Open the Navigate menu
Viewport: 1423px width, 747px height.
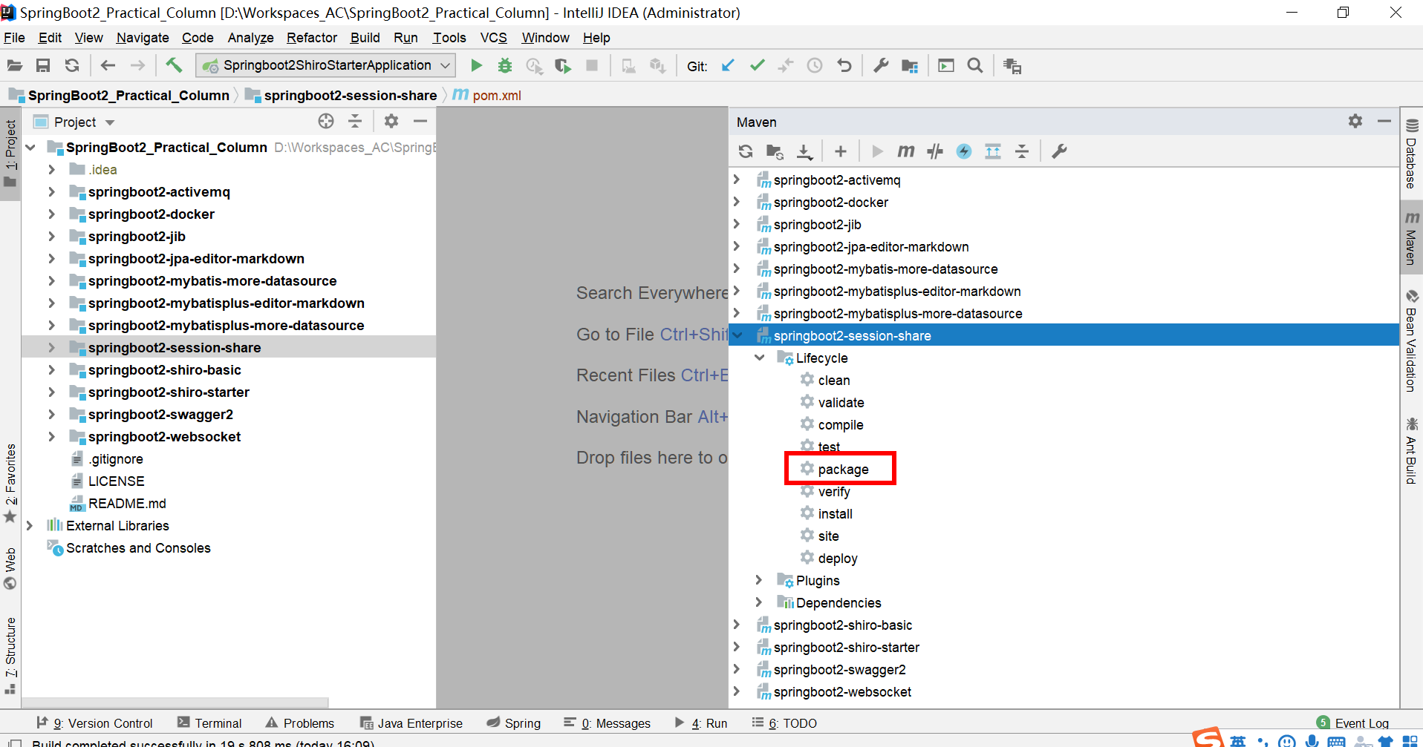[x=143, y=38]
